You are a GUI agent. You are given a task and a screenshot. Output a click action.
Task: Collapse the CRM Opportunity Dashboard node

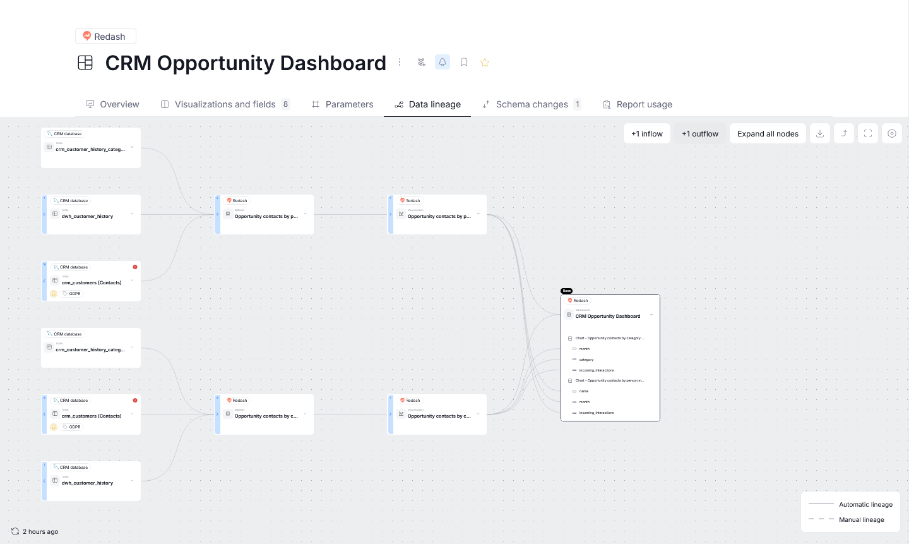[651, 315]
